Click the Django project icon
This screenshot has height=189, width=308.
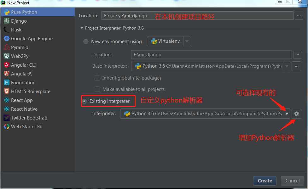point(7,21)
